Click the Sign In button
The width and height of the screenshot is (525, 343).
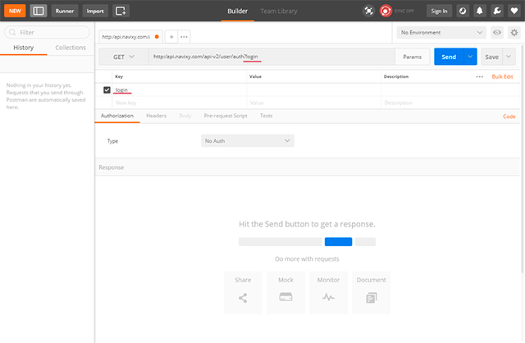(439, 11)
